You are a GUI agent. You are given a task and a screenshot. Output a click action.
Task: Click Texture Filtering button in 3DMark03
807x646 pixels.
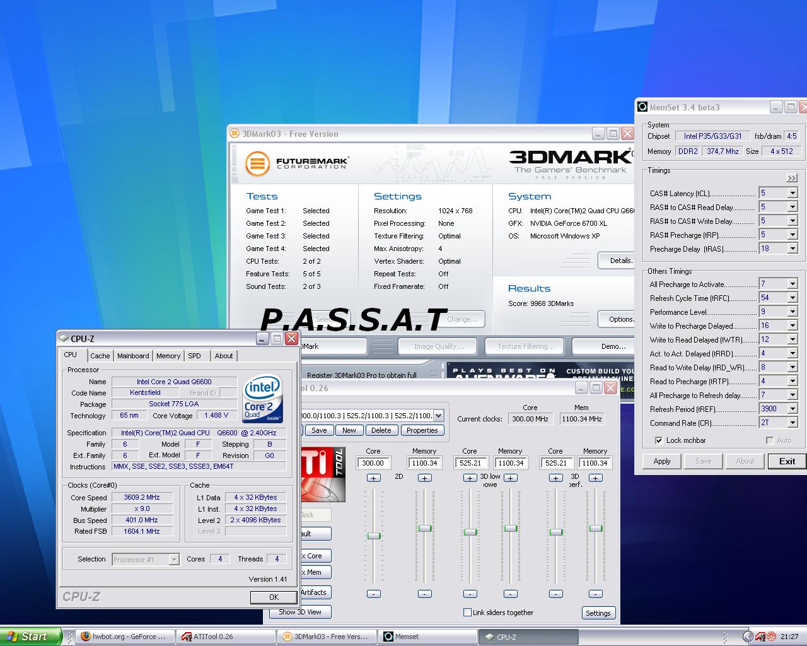click(526, 346)
